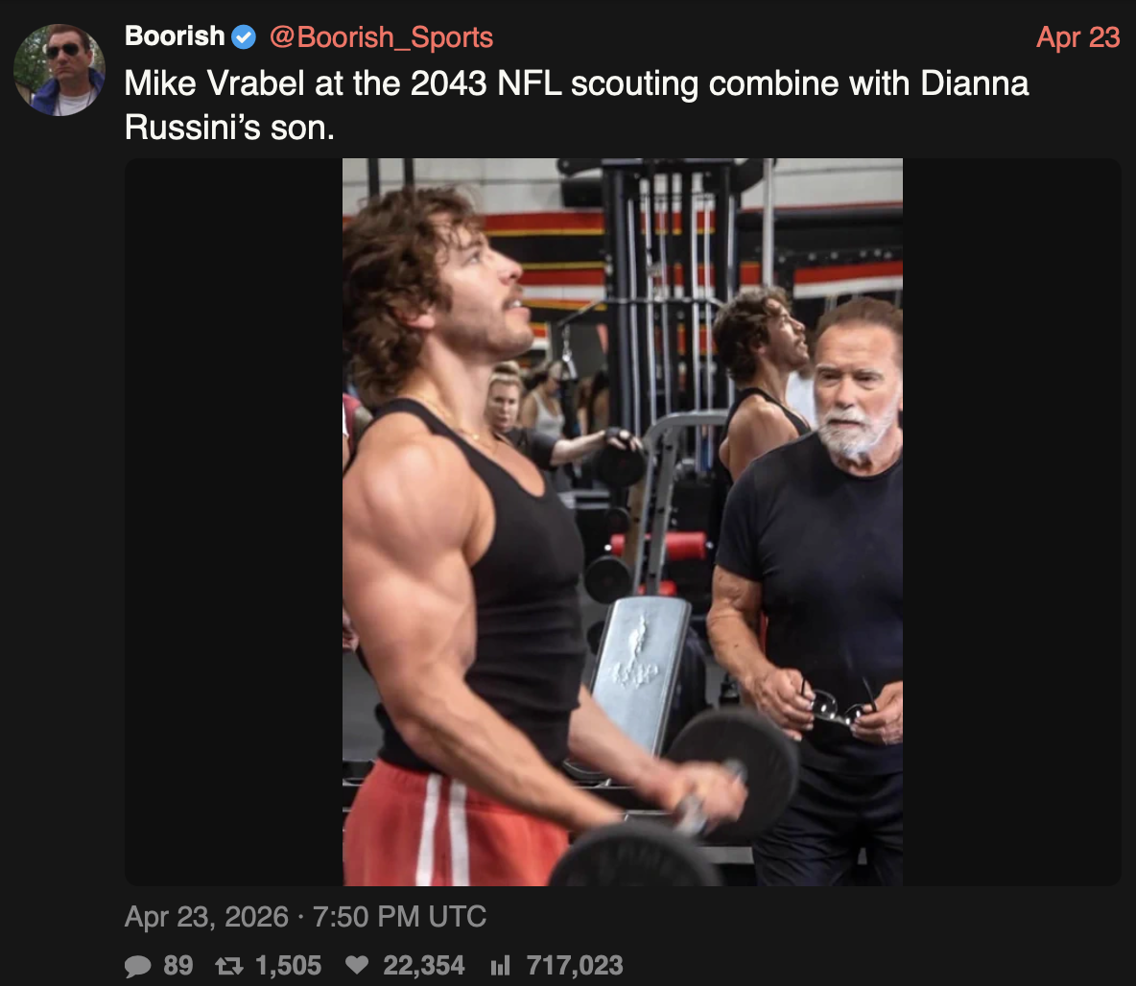Click the views bar chart icon
This screenshot has width=1136, height=986.
point(500,966)
